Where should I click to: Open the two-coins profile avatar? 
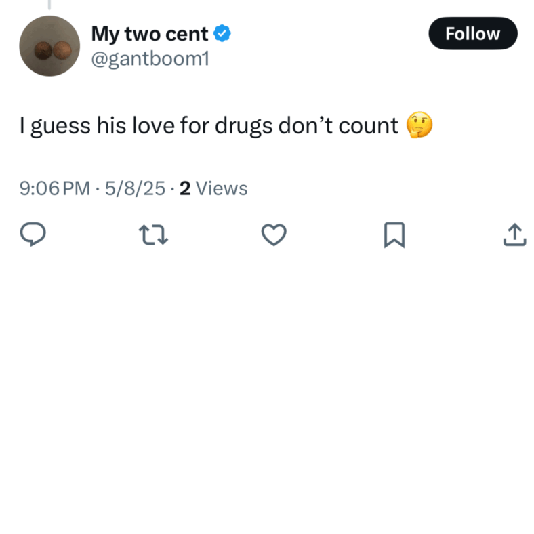tap(49, 46)
